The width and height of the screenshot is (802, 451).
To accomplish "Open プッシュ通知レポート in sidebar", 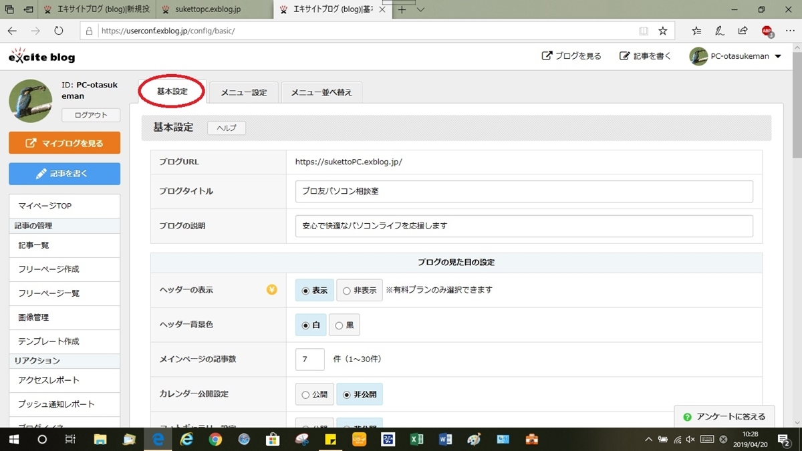I will (65, 404).
